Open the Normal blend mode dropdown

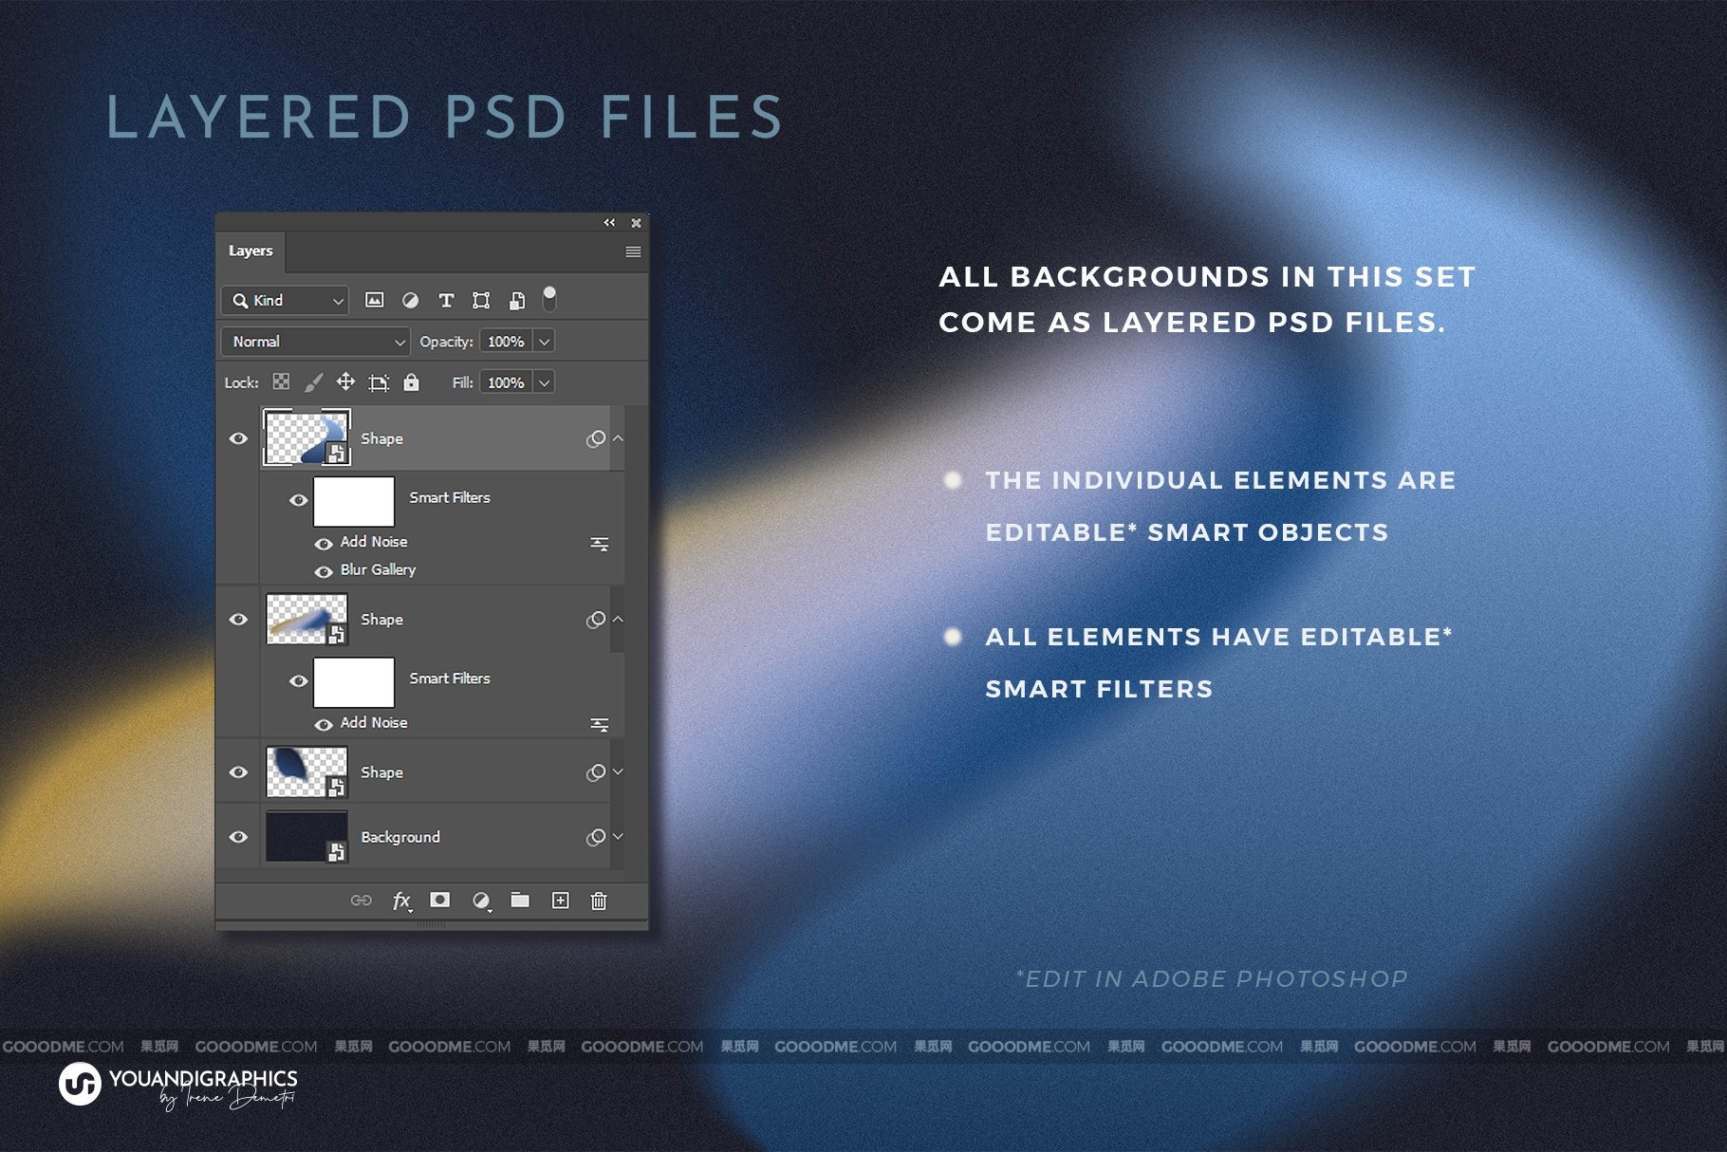point(316,342)
